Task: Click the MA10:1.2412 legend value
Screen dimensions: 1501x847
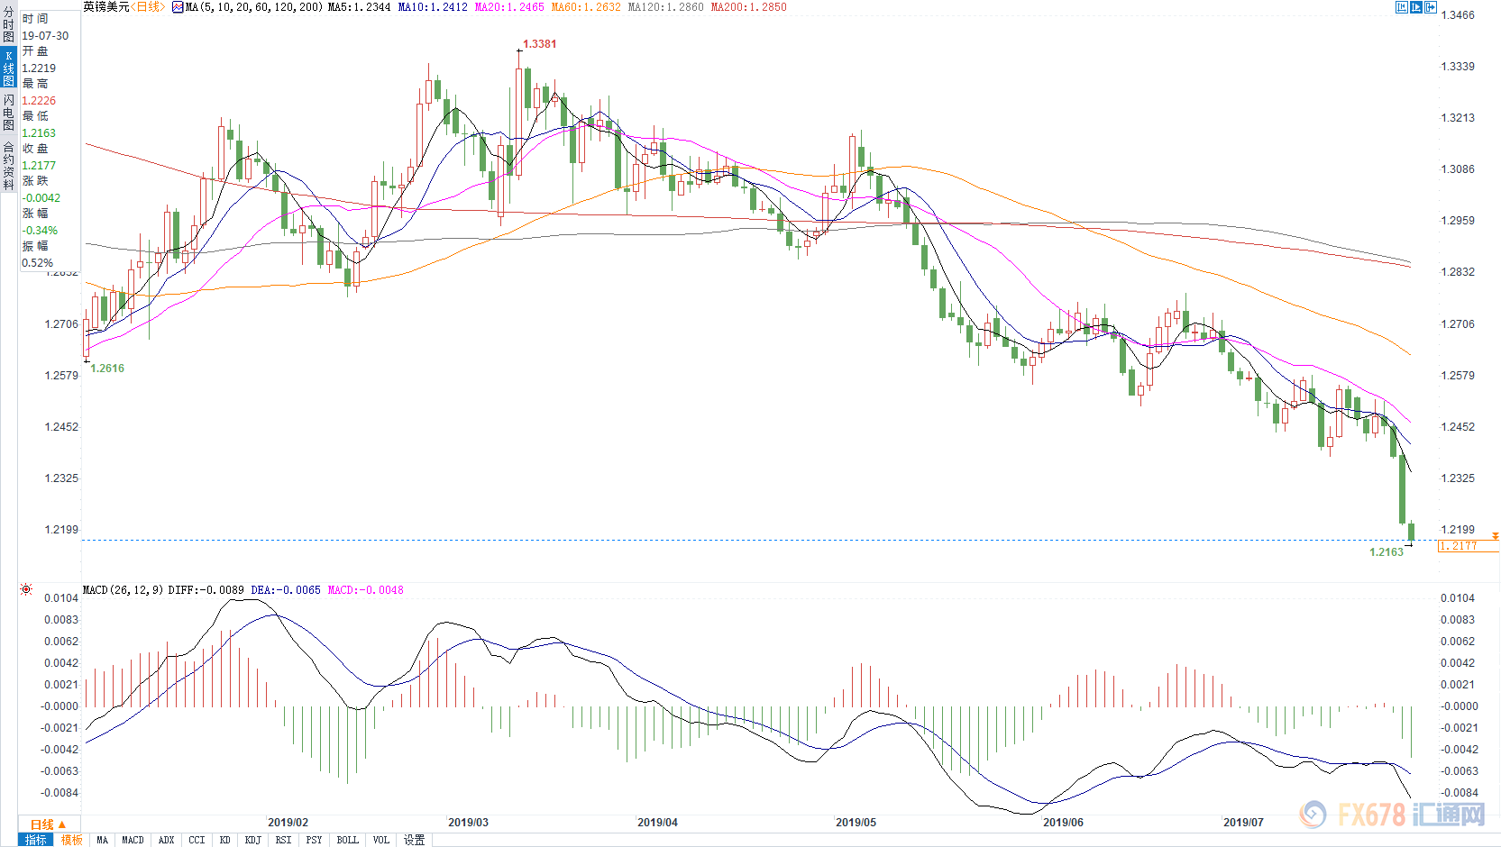Action: click(x=433, y=7)
